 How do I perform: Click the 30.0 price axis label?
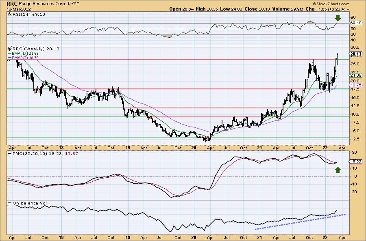(x=355, y=47)
